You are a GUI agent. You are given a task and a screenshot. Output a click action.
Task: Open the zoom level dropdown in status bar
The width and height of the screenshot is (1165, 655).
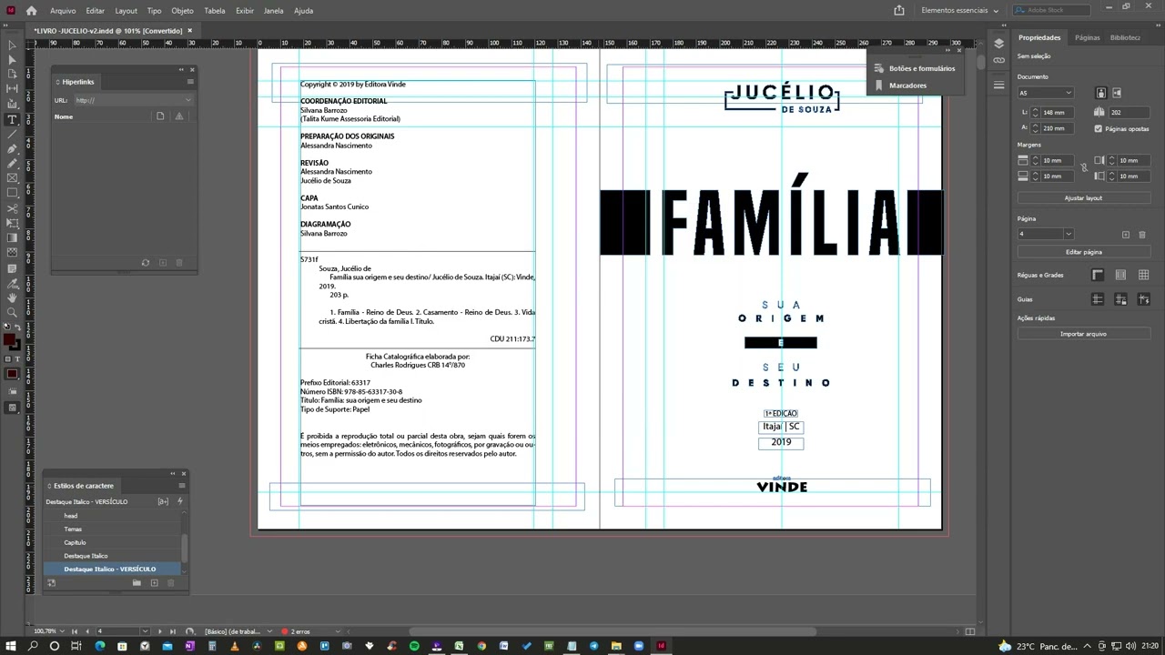[x=64, y=630]
